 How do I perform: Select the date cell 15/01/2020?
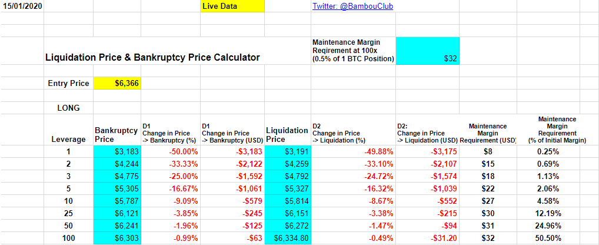[x=22, y=6]
